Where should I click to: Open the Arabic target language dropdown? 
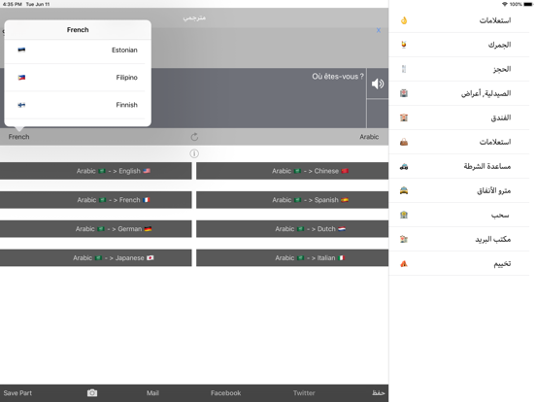click(x=369, y=137)
